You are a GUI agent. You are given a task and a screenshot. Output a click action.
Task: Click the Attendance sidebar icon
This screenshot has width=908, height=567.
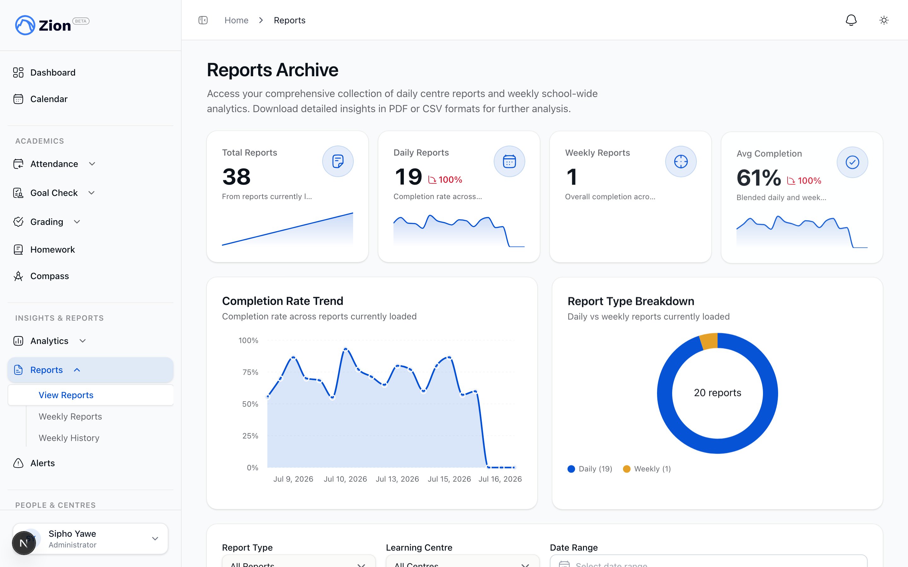point(18,164)
